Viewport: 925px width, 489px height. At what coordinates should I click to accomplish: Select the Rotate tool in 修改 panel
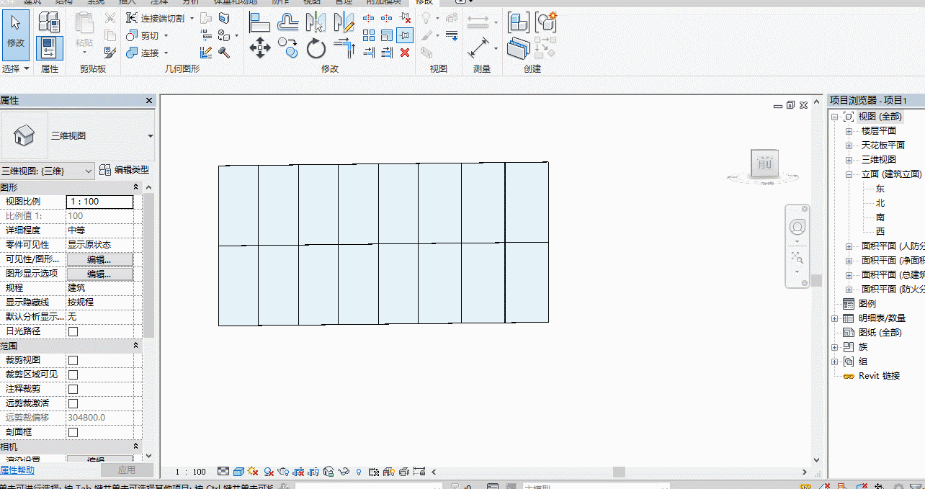point(316,49)
